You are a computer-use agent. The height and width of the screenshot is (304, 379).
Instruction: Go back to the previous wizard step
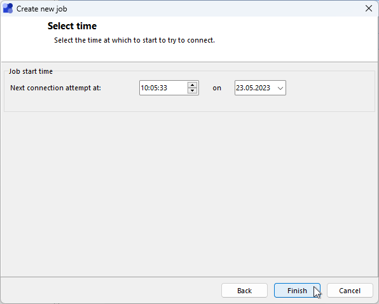[x=244, y=291]
